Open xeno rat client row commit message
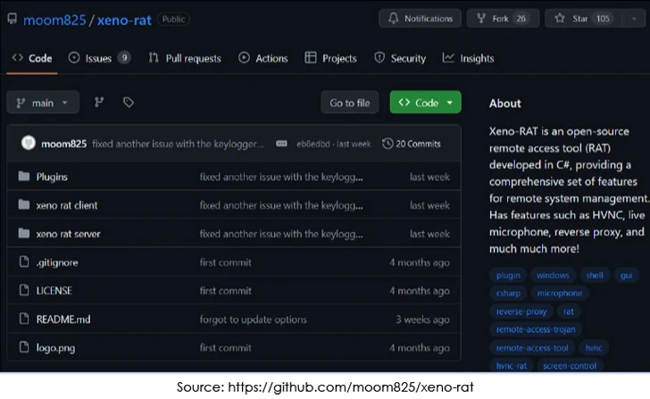 pyautogui.click(x=281, y=205)
